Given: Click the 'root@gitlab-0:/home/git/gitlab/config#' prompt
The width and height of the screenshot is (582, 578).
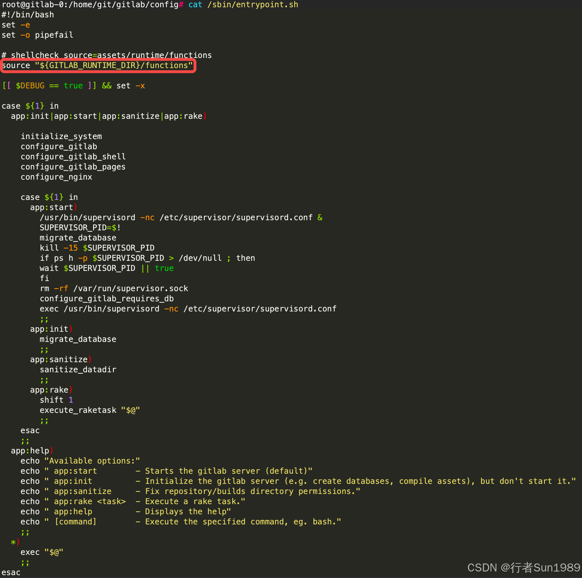Looking at the screenshot, I should click(92, 5).
